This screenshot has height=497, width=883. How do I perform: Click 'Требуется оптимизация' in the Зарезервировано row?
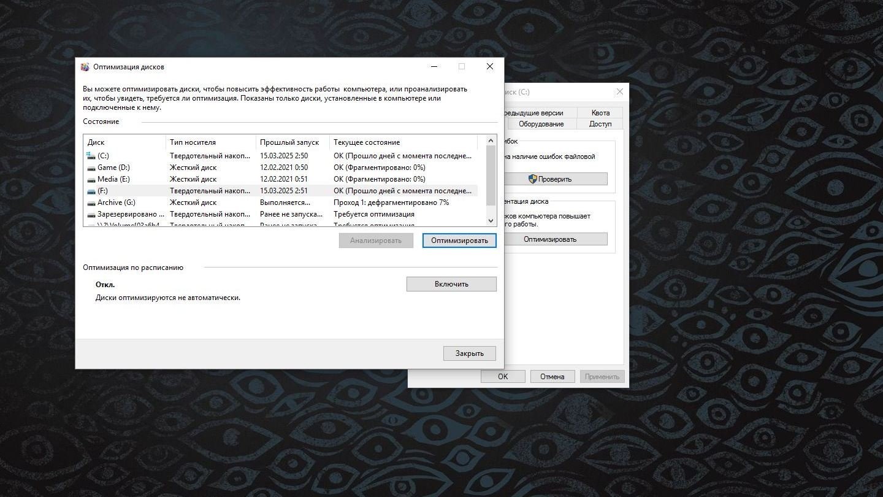coord(374,214)
